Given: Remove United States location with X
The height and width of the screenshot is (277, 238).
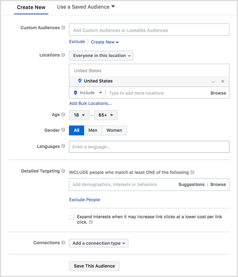Looking at the screenshot, I should click(x=223, y=81).
